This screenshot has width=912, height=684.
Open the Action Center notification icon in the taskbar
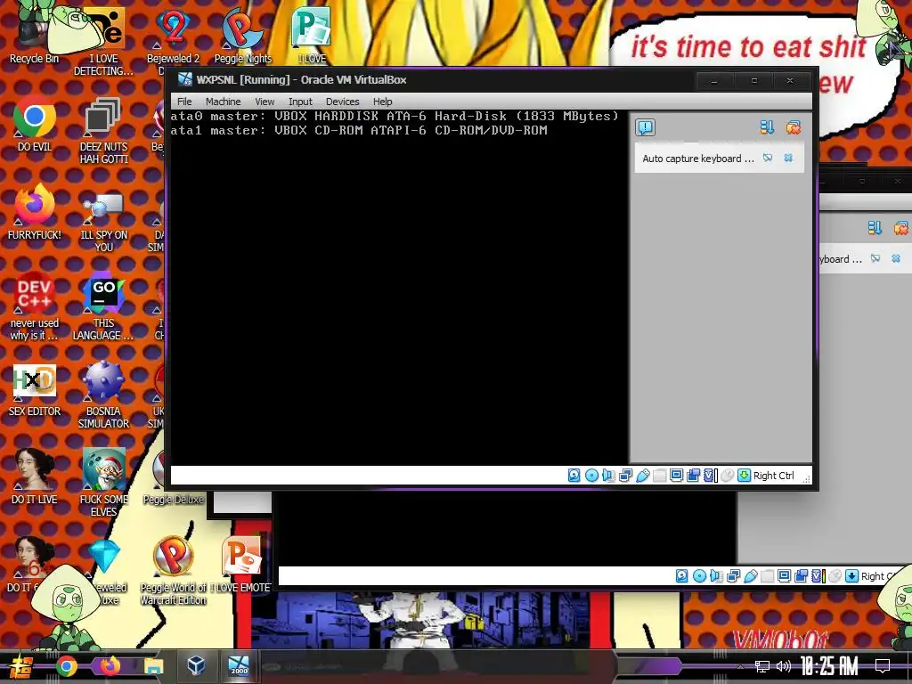[x=883, y=666]
